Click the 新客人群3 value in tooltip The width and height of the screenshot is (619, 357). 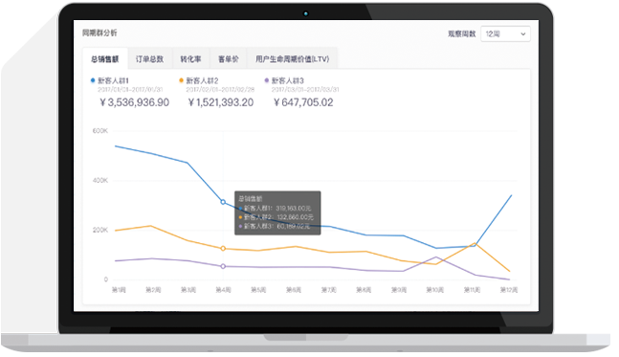point(294,226)
